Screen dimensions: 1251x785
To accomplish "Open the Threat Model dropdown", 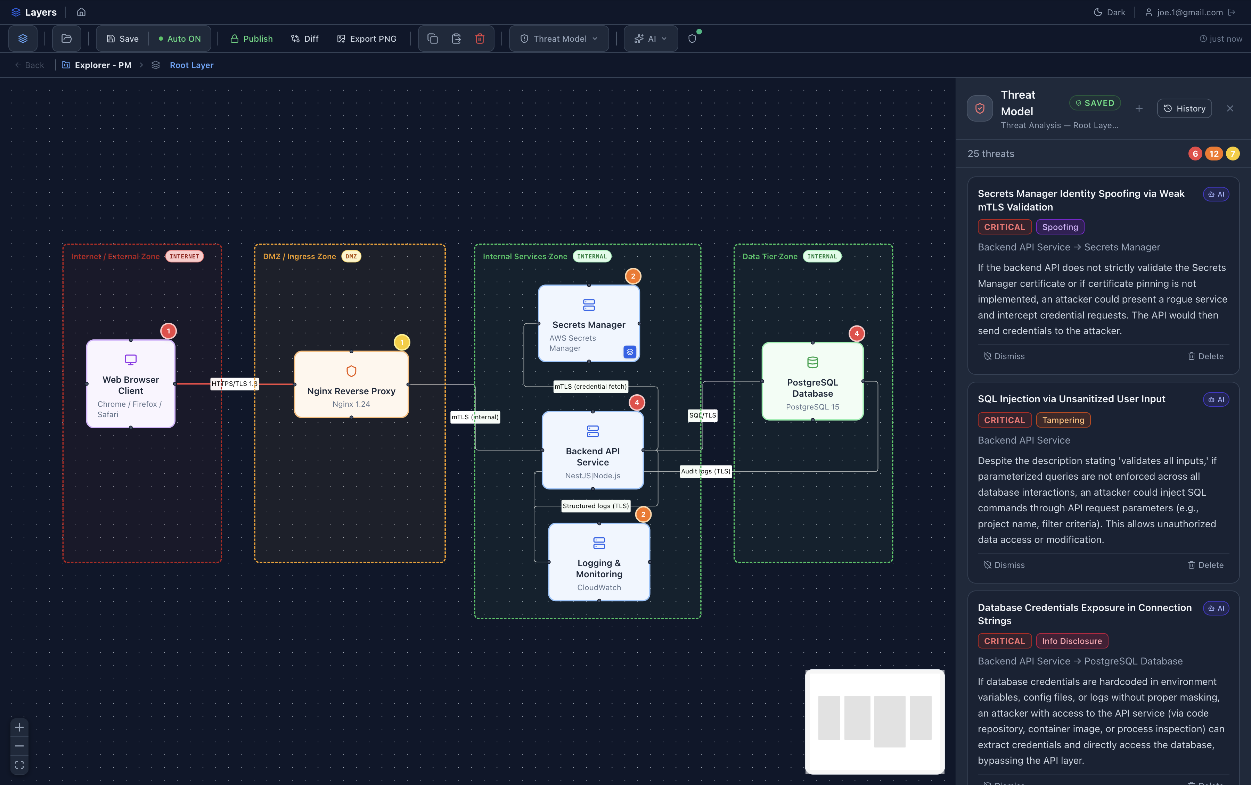I will tap(559, 39).
